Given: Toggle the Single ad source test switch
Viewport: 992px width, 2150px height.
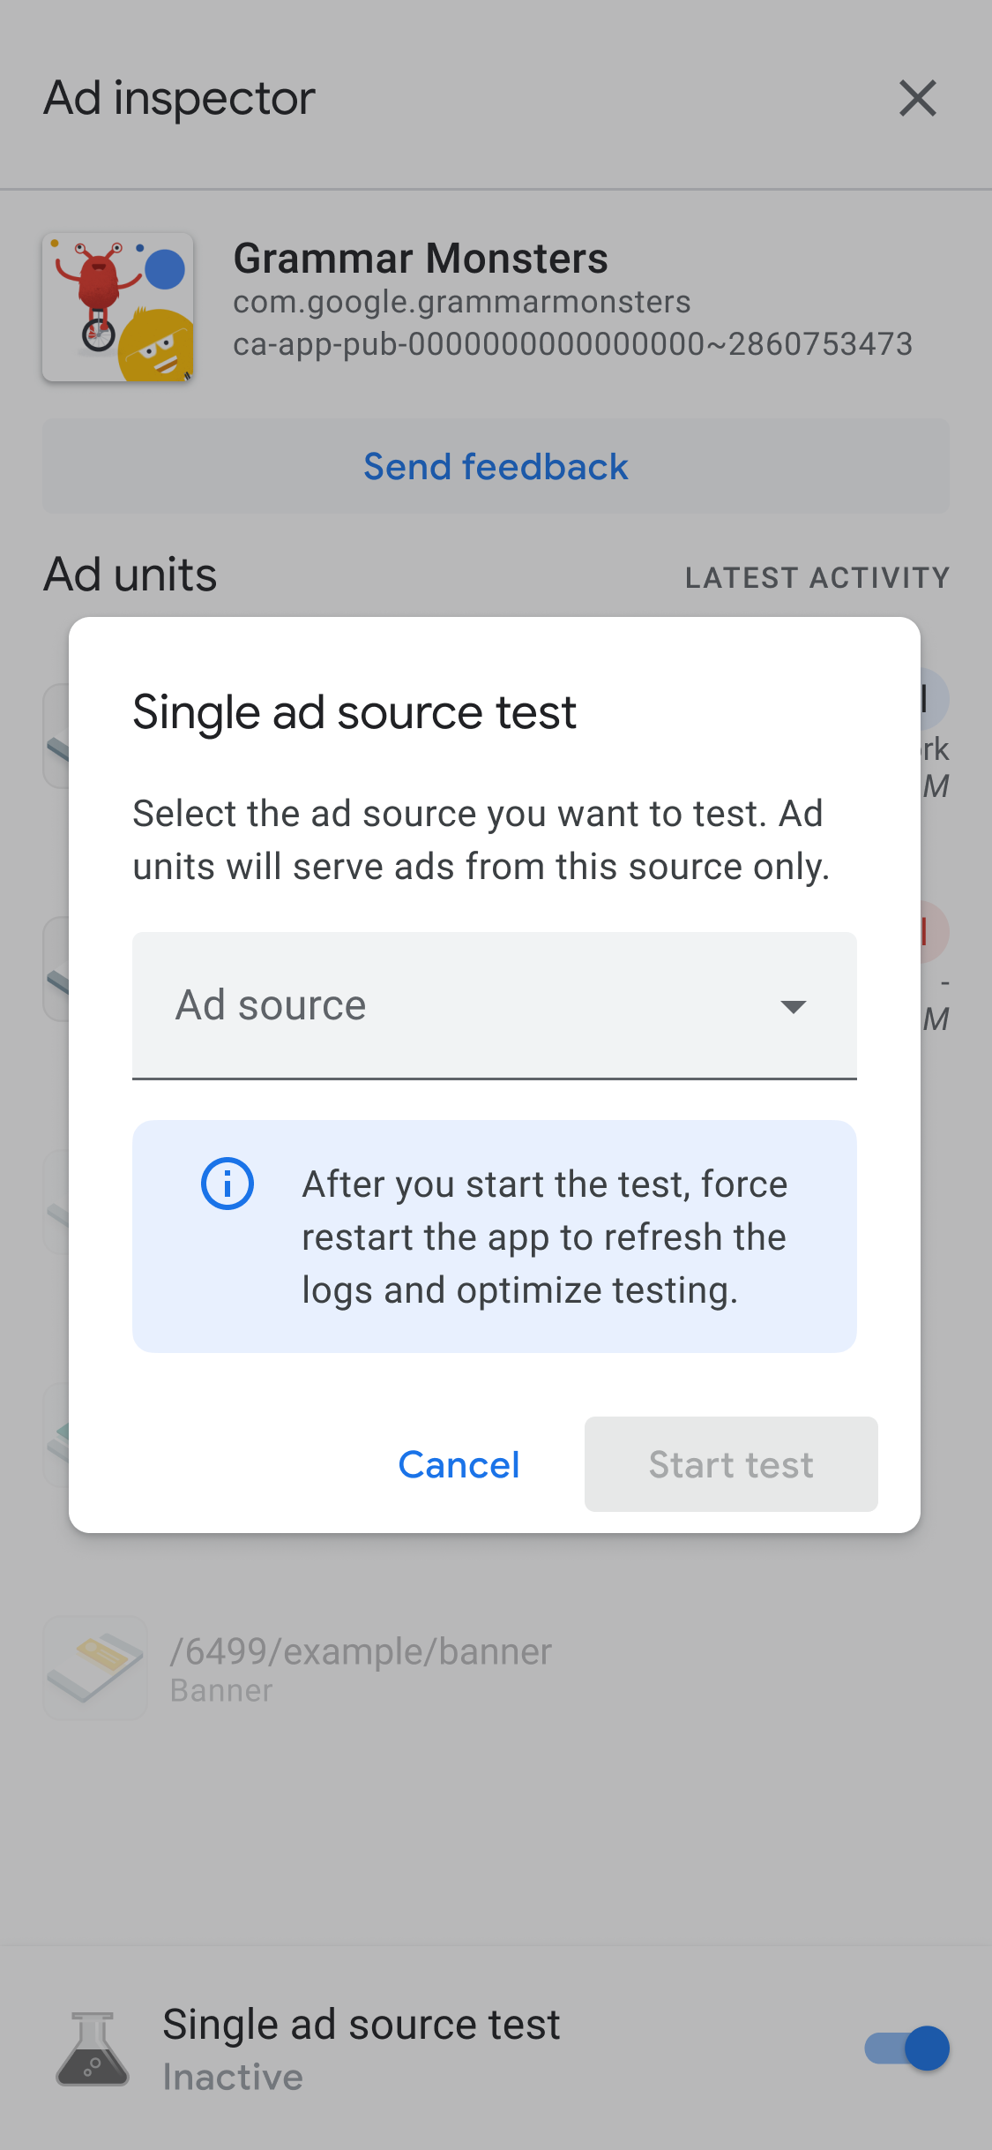Looking at the screenshot, I should click(x=906, y=2049).
